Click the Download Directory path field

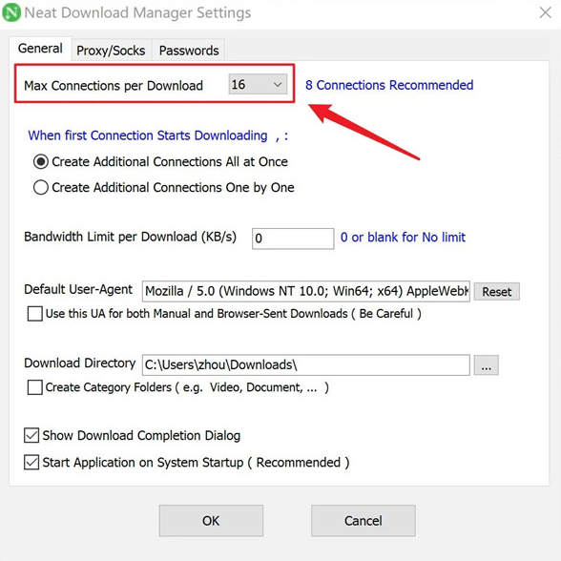point(306,364)
